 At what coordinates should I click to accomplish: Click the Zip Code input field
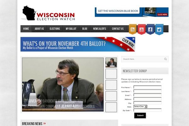(x=147, y=110)
